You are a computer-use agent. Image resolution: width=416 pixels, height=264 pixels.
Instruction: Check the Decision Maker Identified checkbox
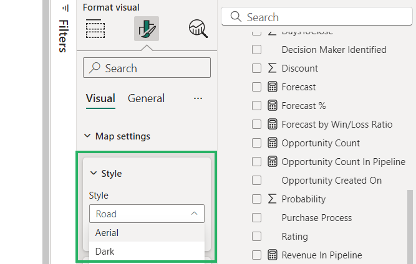(256, 50)
